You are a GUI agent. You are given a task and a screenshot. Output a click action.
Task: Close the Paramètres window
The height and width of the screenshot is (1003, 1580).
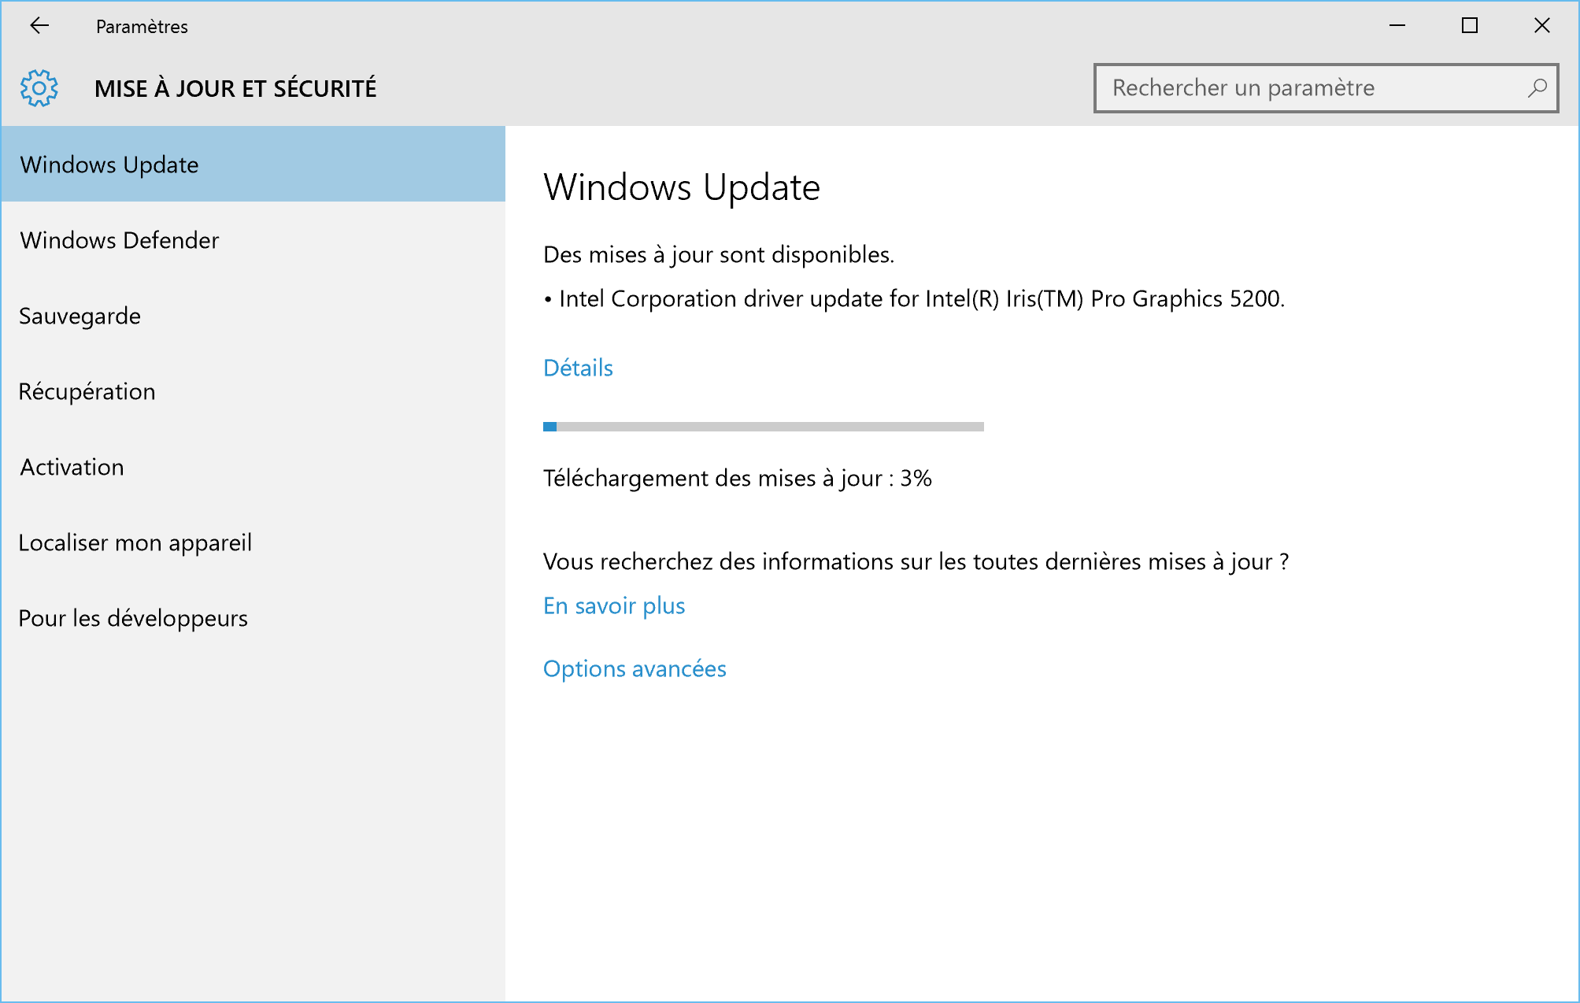1542,26
